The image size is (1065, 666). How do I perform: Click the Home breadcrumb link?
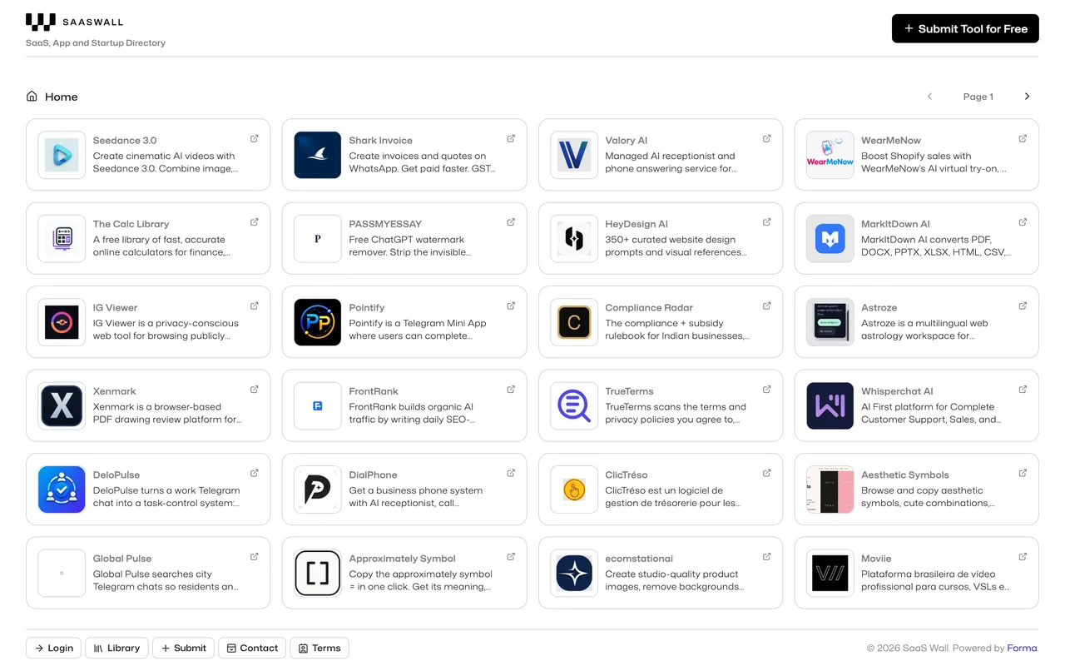[62, 97]
